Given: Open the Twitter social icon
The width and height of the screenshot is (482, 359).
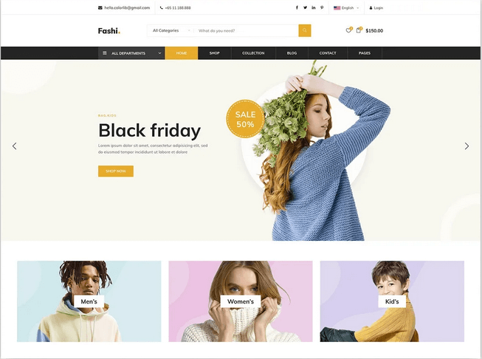Looking at the screenshot, I should click(306, 7).
